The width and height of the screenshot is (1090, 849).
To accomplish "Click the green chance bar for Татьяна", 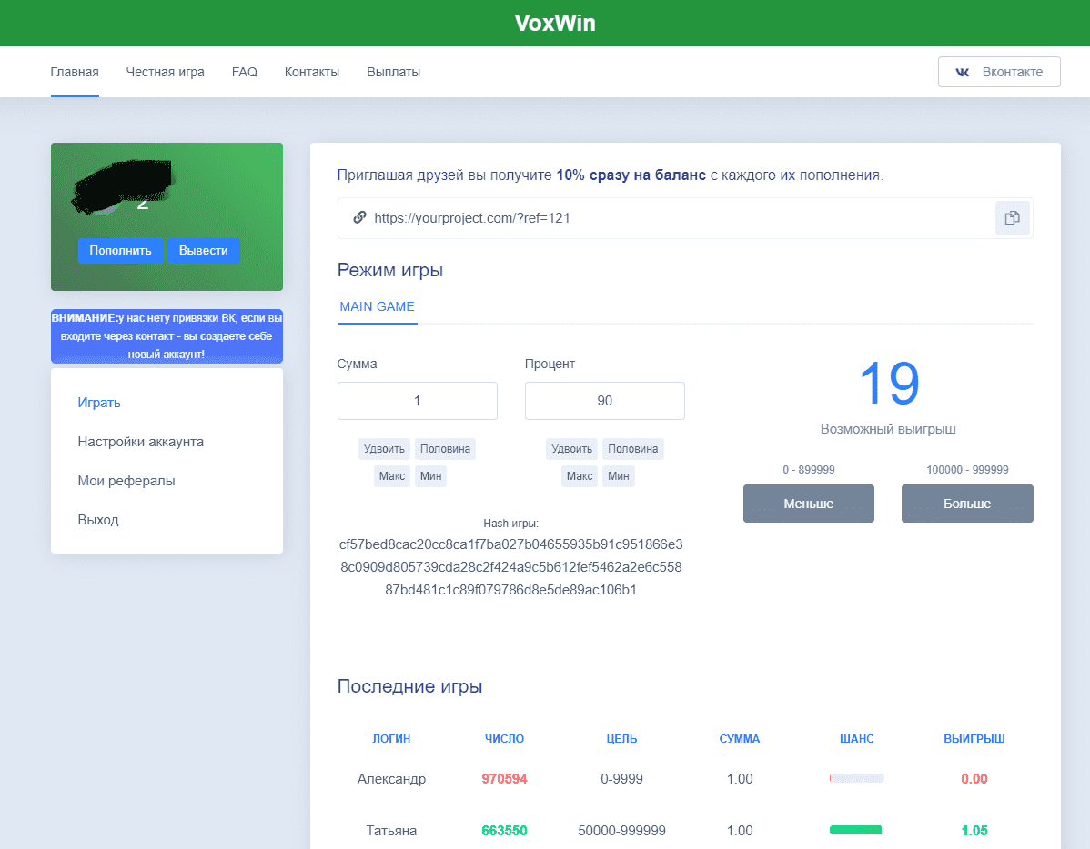I will pyautogui.click(x=855, y=830).
